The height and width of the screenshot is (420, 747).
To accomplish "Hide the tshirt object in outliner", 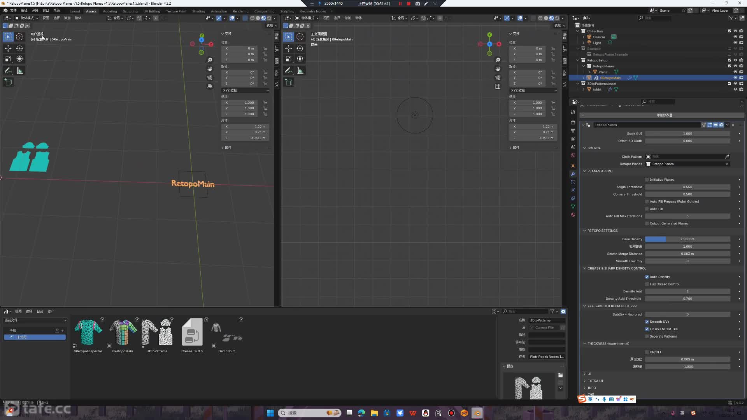I will (x=735, y=89).
